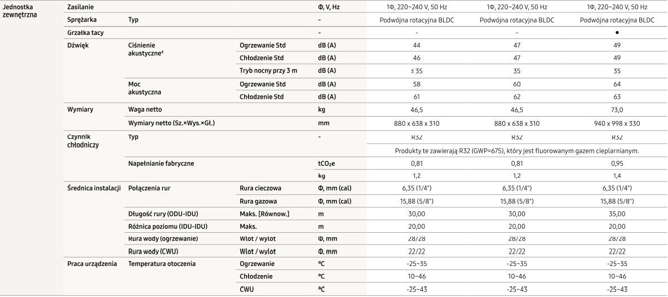
Task: Click the R32 GWP=675 note text
Action: [x=516, y=150]
